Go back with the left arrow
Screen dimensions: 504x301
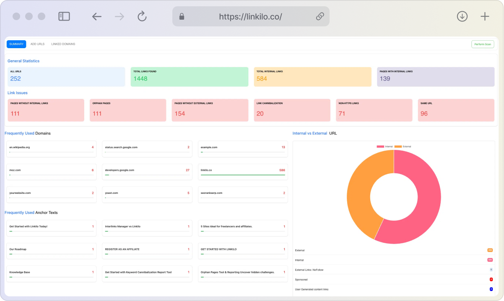click(x=97, y=16)
